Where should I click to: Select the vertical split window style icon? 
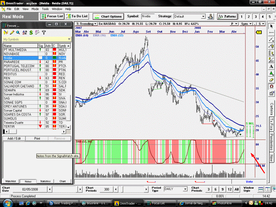(x=267, y=189)
